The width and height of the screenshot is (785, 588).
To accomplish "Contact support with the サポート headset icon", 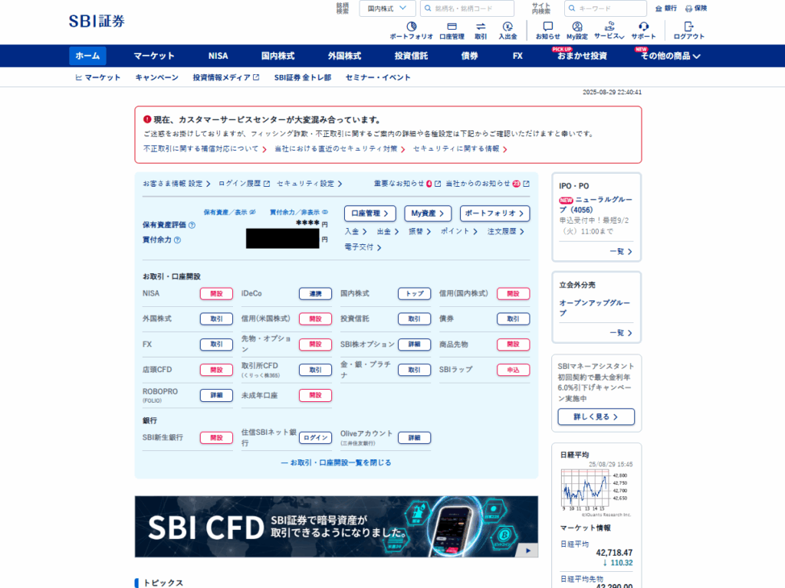I will coord(642,31).
